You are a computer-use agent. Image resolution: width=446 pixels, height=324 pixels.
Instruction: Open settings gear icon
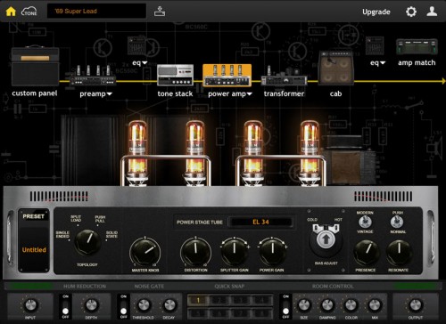(x=411, y=12)
